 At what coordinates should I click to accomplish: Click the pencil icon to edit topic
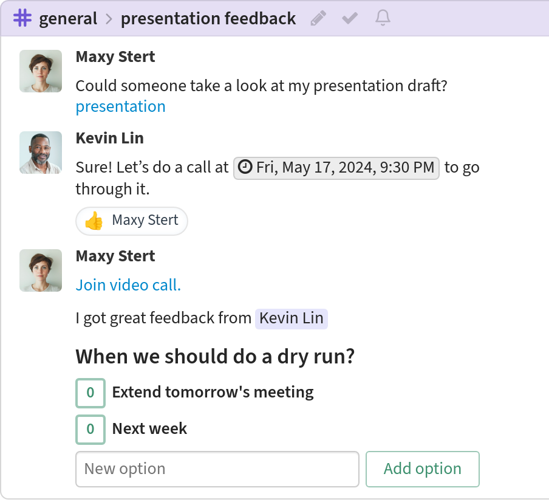(x=318, y=18)
